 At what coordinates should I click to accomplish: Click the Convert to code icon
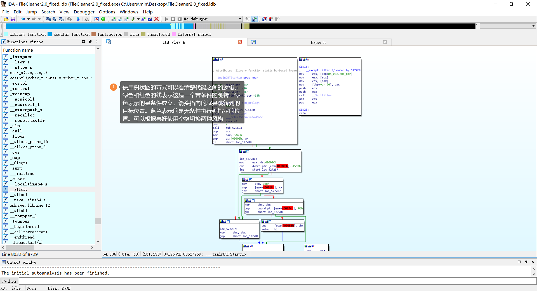tap(114, 19)
